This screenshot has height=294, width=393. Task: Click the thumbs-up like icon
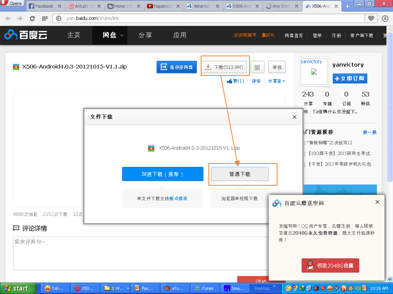coord(230,81)
